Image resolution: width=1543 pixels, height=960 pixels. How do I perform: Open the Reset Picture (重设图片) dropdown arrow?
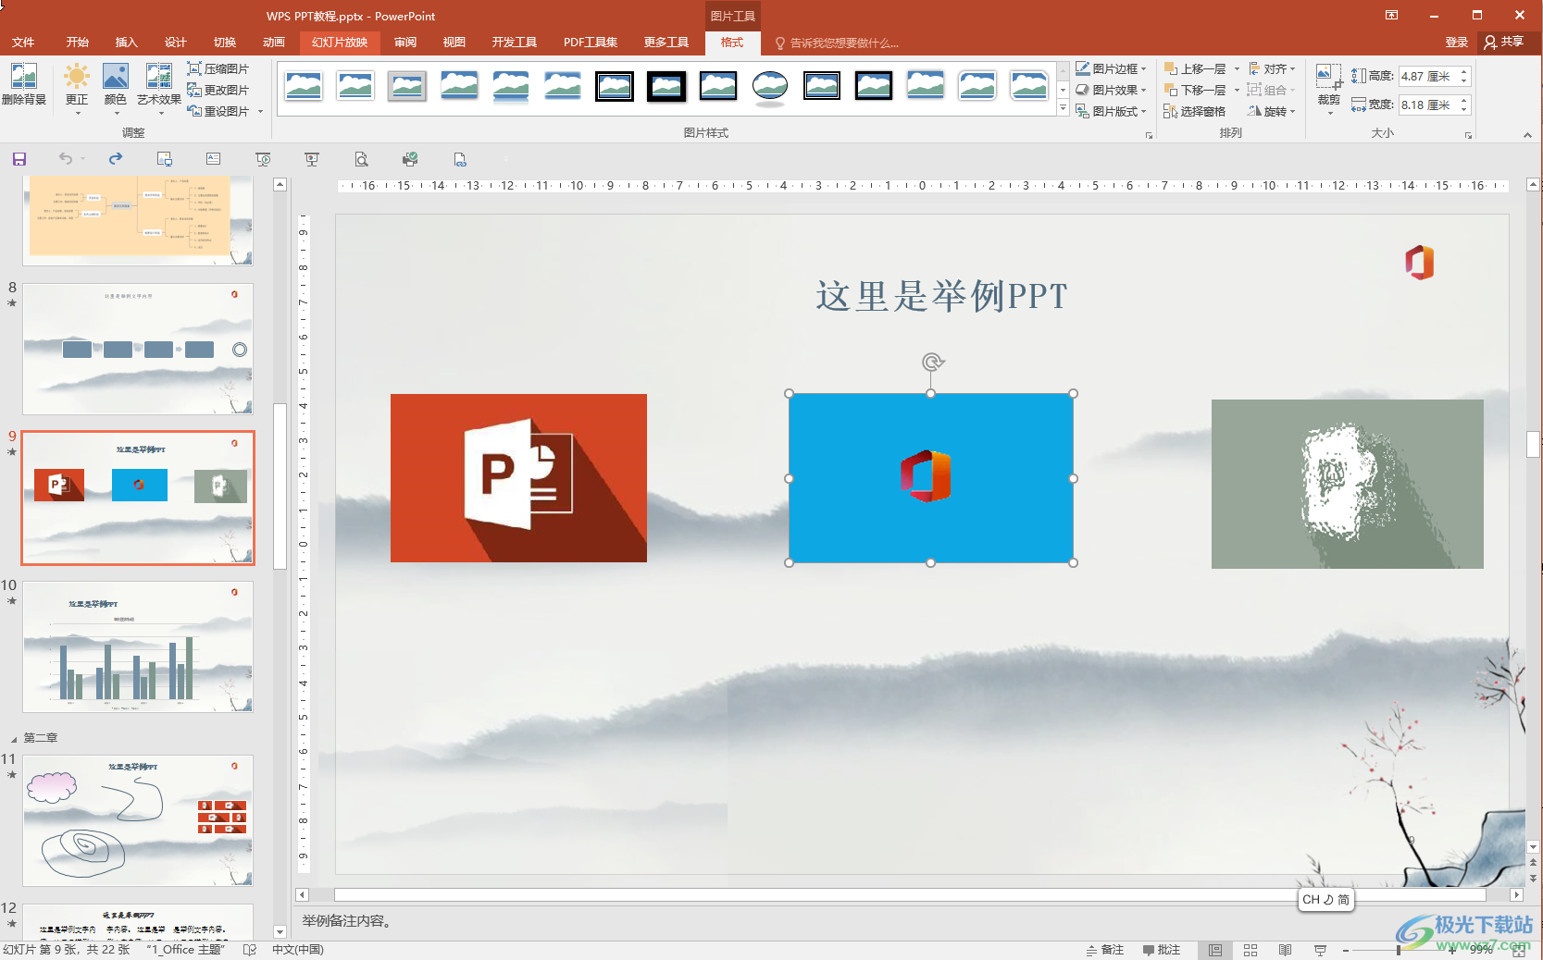click(x=261, y=111)
